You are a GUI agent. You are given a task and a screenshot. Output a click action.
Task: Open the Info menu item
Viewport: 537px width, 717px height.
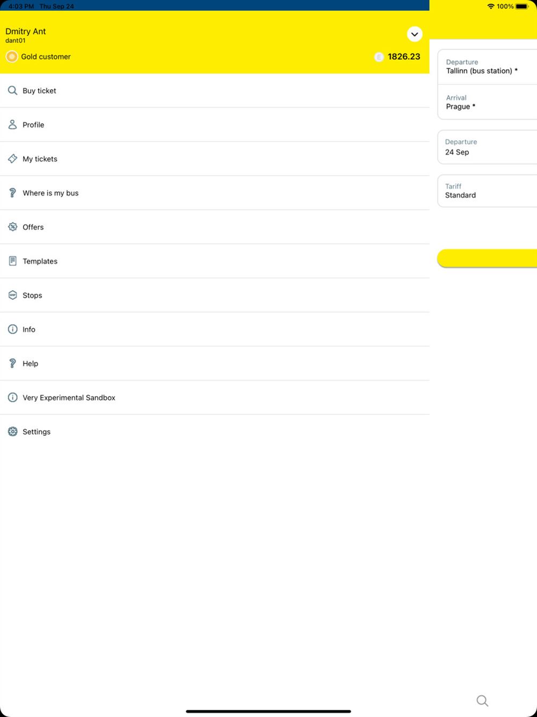click(x=29, y=329)
